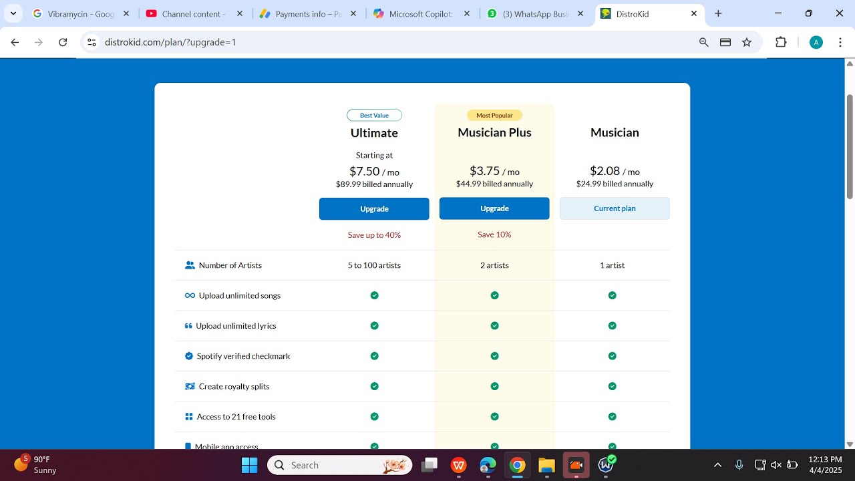Open WPS Office from the taskbar

point(458,465)
